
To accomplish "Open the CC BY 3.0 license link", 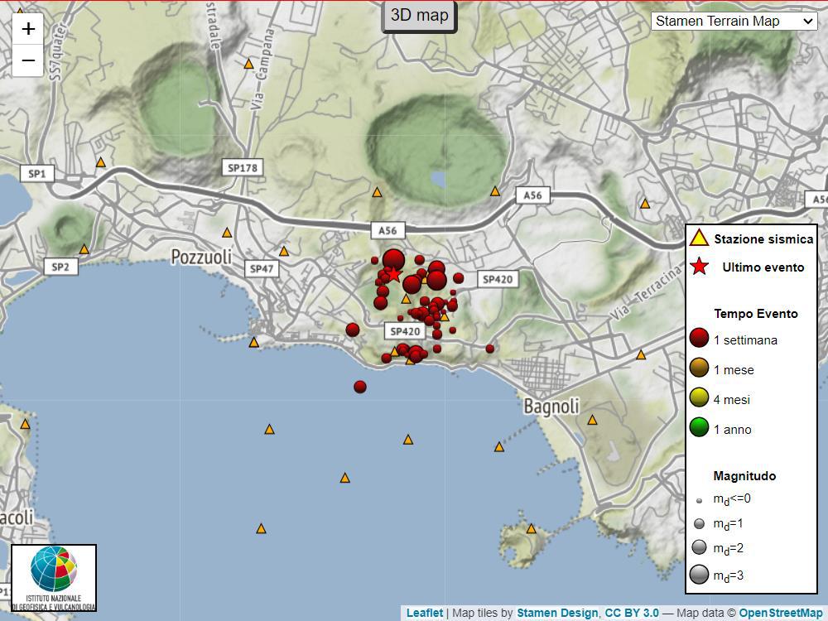I will click(632, 613).
